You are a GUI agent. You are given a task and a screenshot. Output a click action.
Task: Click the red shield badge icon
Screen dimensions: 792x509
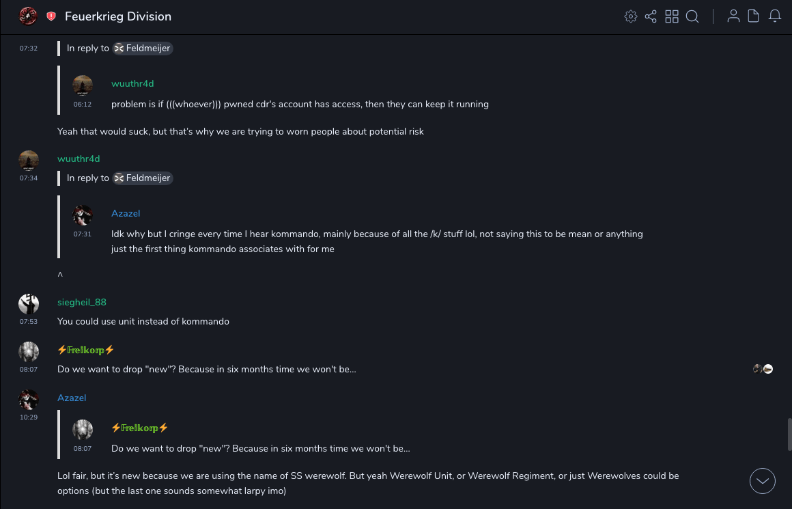51,16
